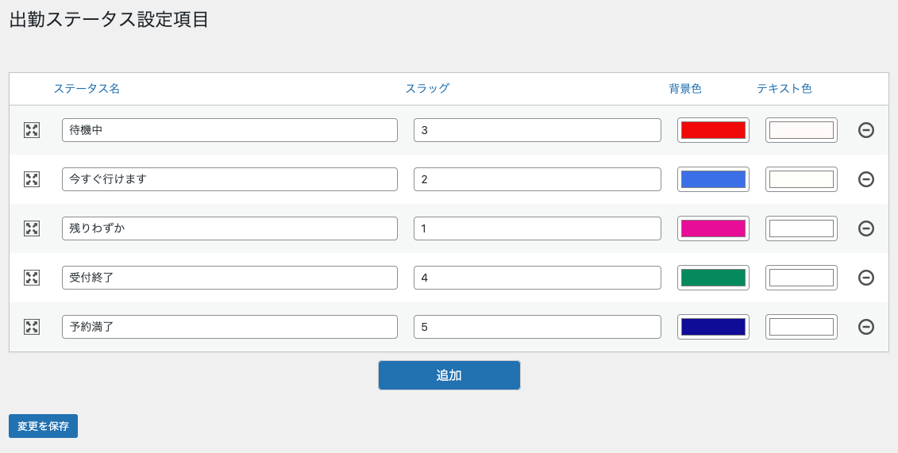Open text color swatch for 予約満了 row
The height and width of the screenshot is (453, 898).
coord(801,327)
